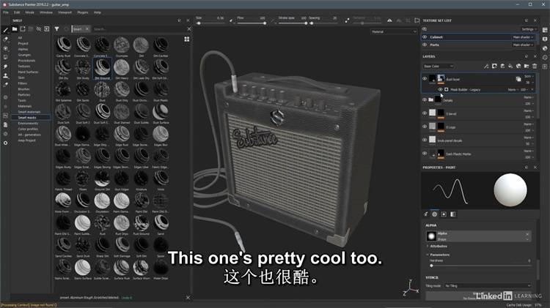Image resolution: width=550 pixels, height=308 pixels.
Task: Open the Shader Settings side icon
Action: click(545, 48)
